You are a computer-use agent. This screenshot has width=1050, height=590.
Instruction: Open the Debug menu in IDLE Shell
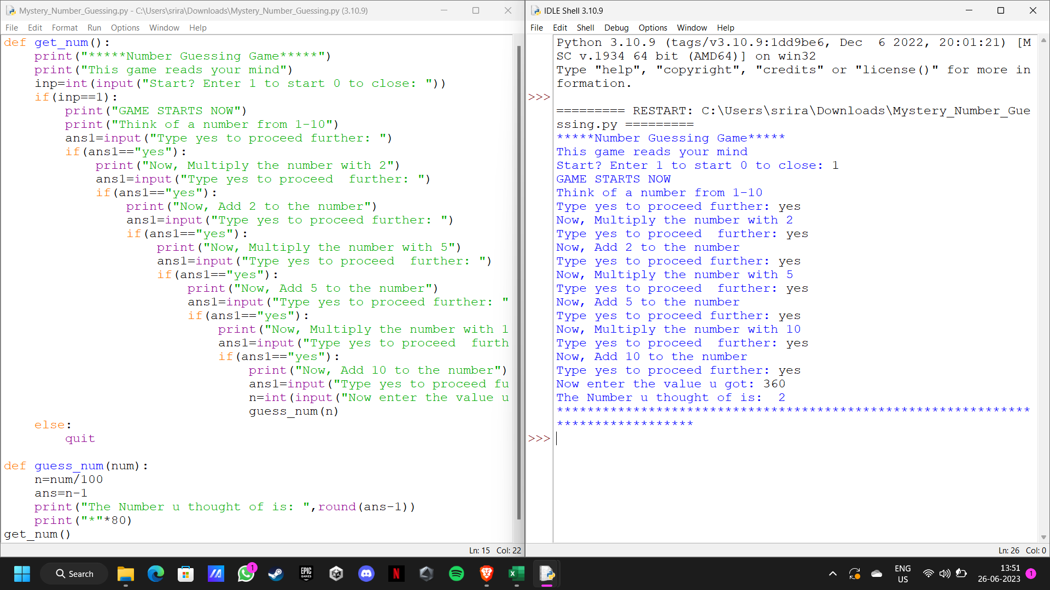(x=616, y=27)
